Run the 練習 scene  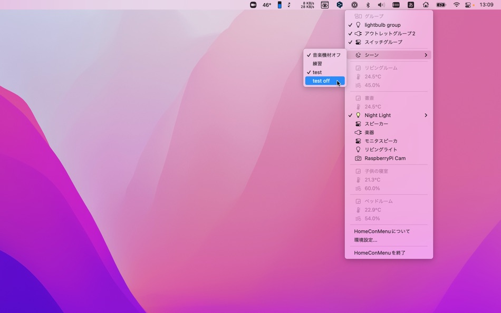pyautogui.click(x=325, y=64)
